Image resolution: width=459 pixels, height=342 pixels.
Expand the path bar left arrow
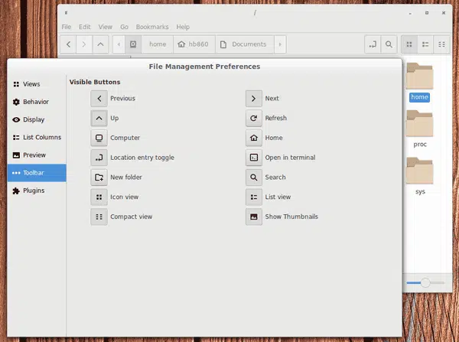coord(119,44)
